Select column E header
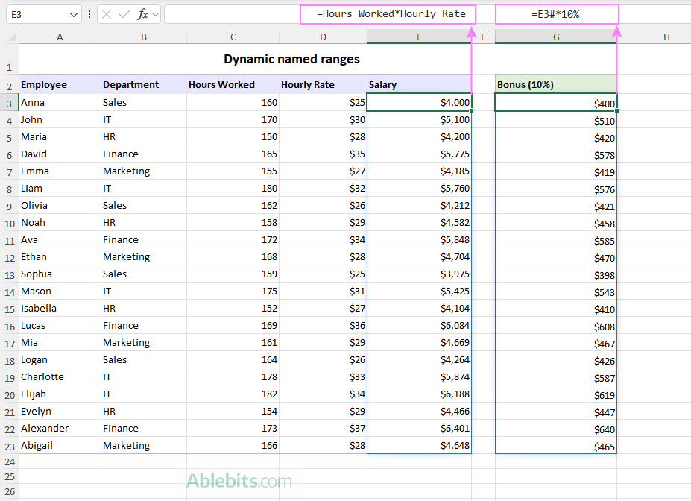The image size is (691, 501). pyautogui.click(x=419, y=36)
